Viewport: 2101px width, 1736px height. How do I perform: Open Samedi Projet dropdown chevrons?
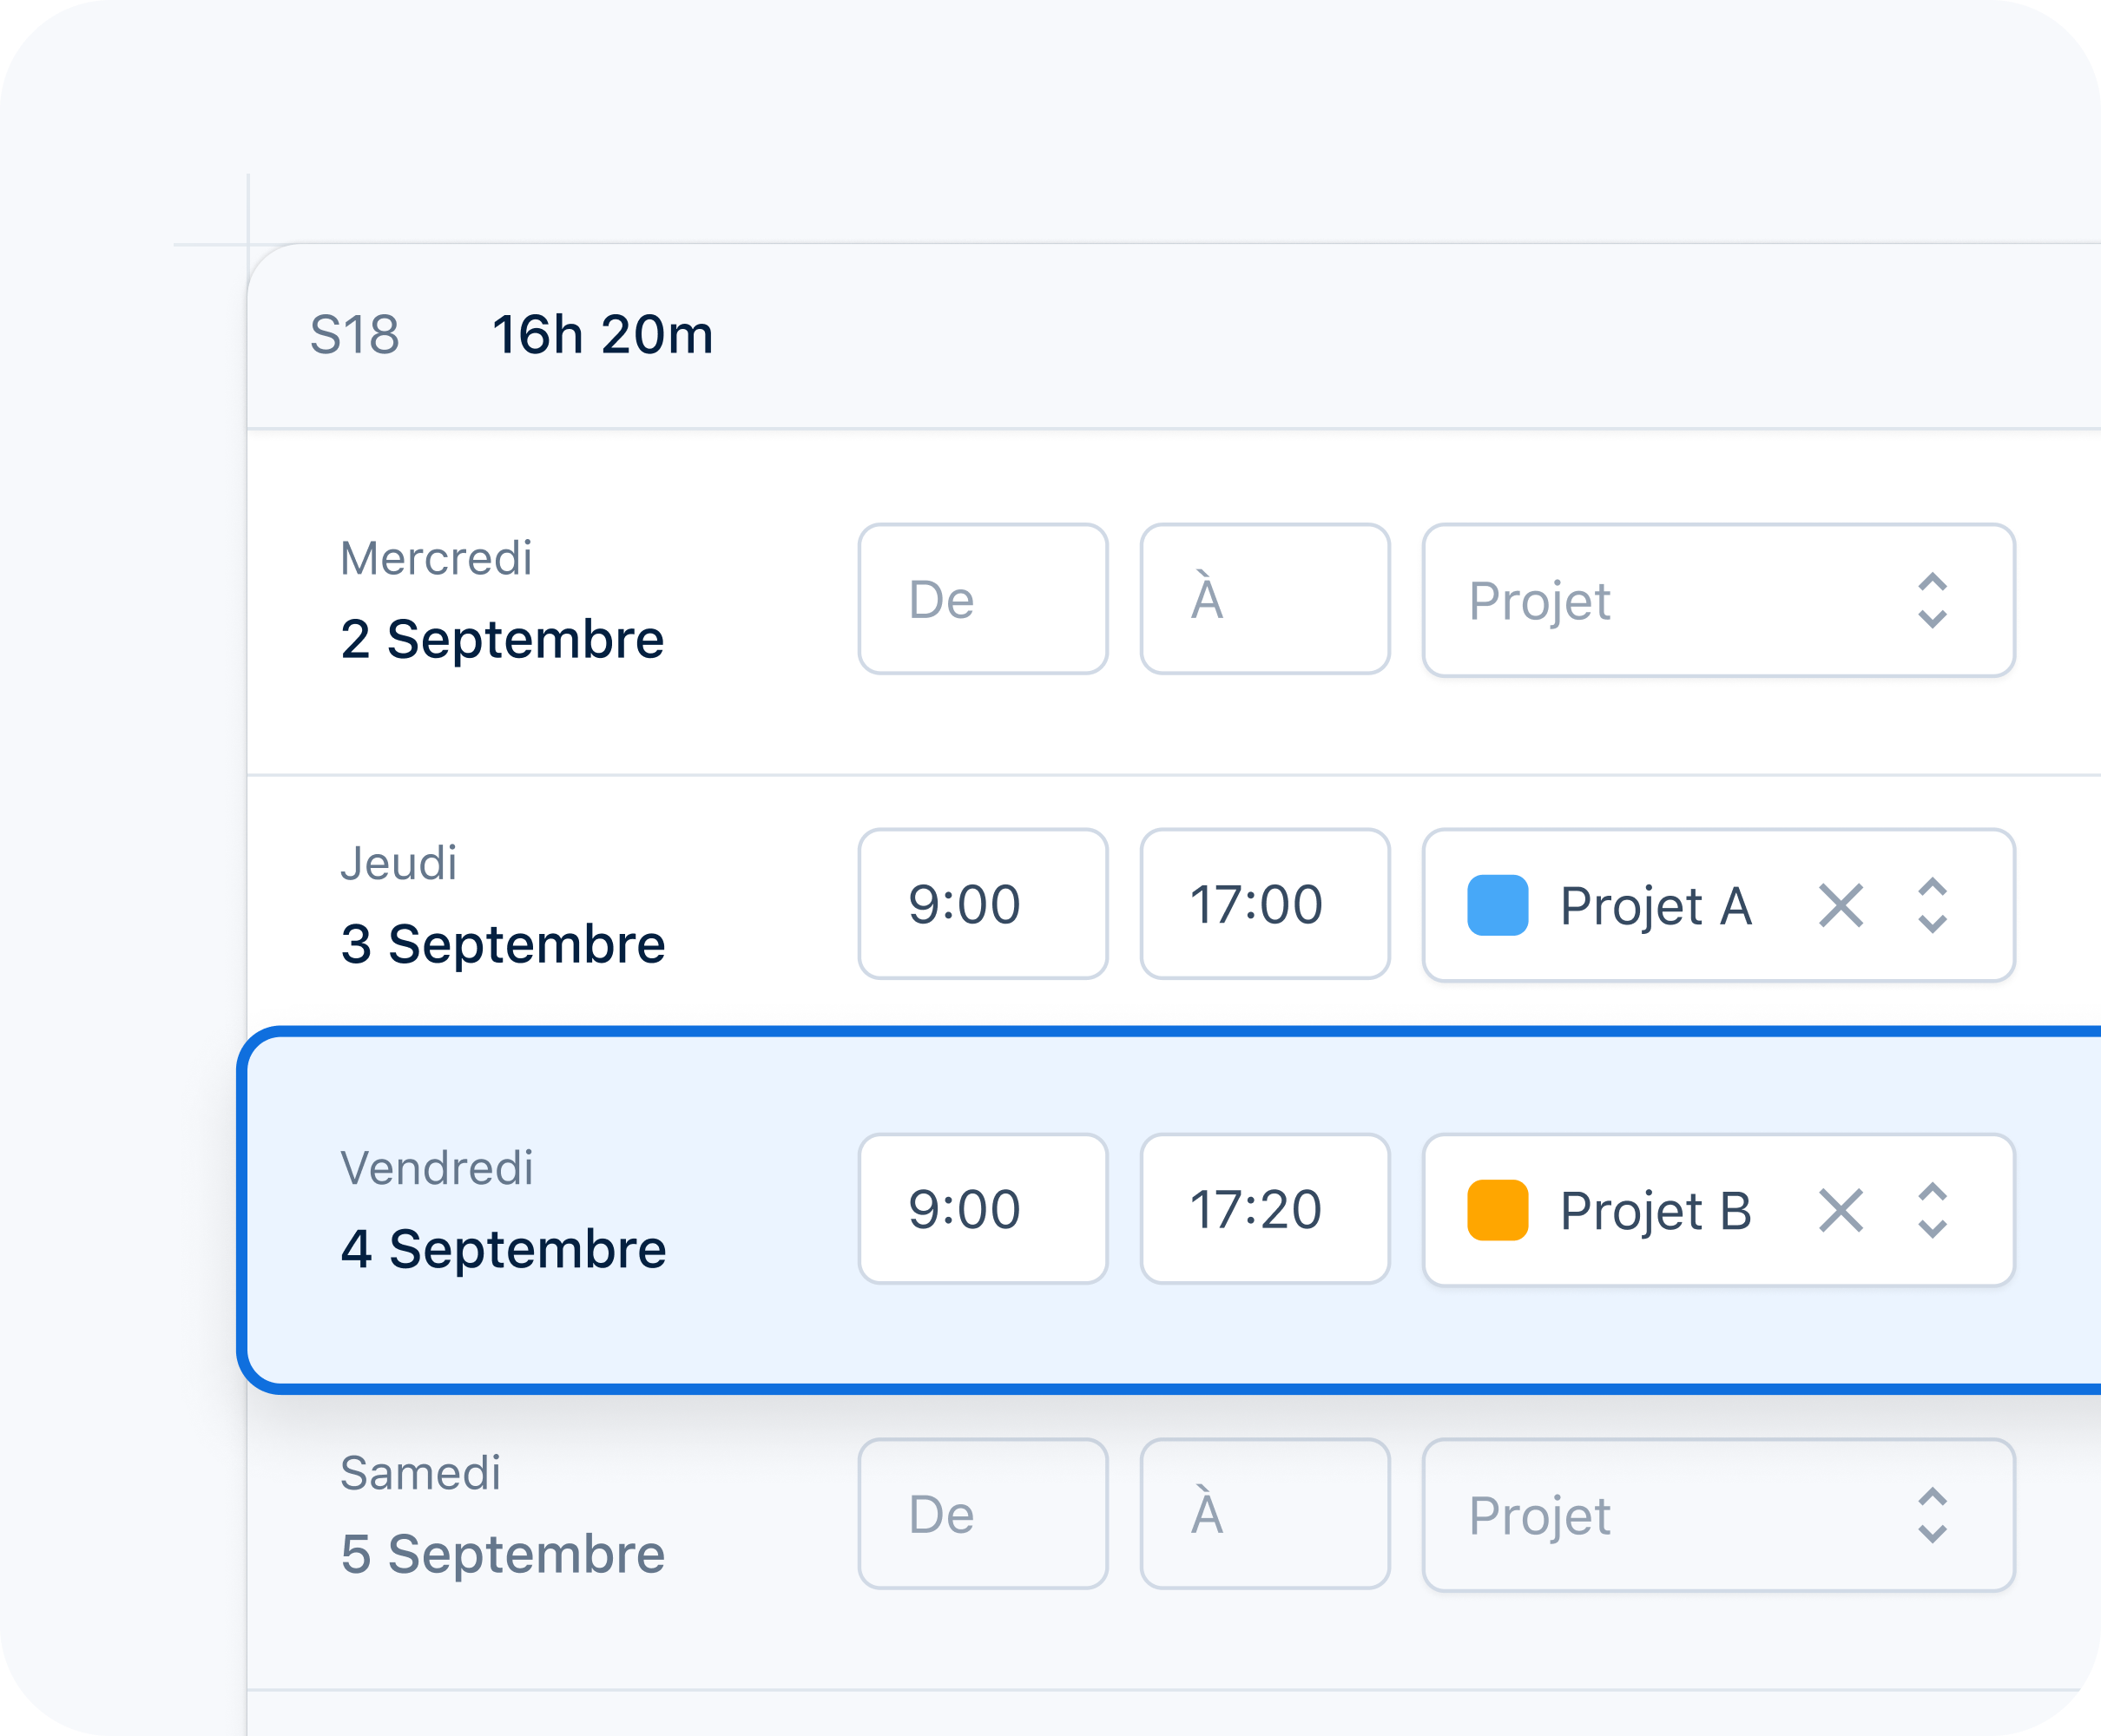click(x=1932, y=1516)
